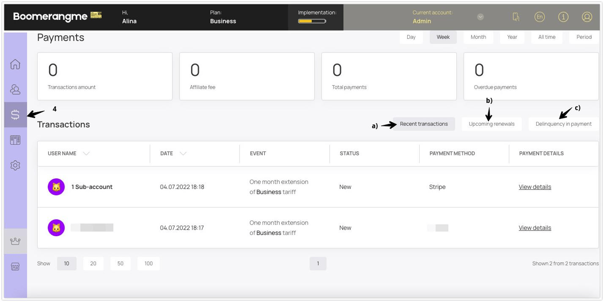Open the Clients sidebar icon
604x302 pixels.
tap(15, 90)
